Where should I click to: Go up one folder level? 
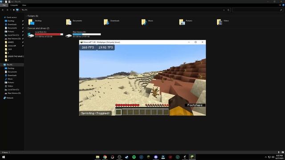[x=14, y=10]
